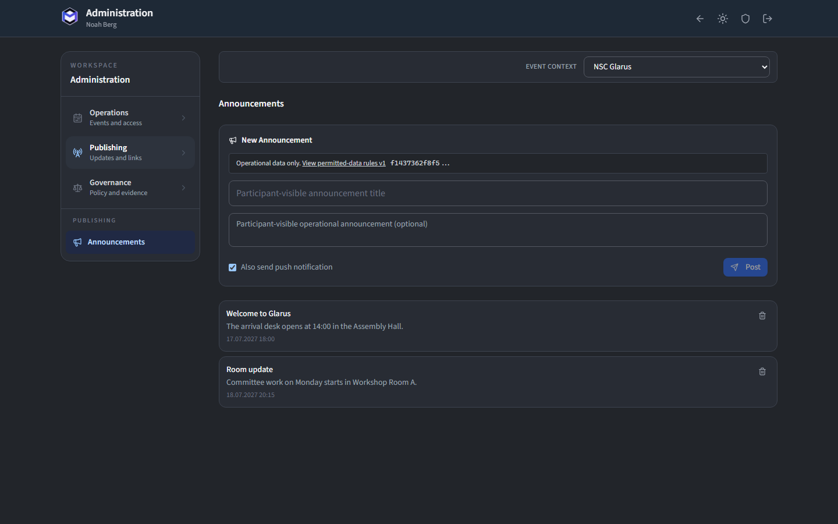Open the Governance workspace section
The height and width of the screenshot is (524, 838).
pos(130,187)
